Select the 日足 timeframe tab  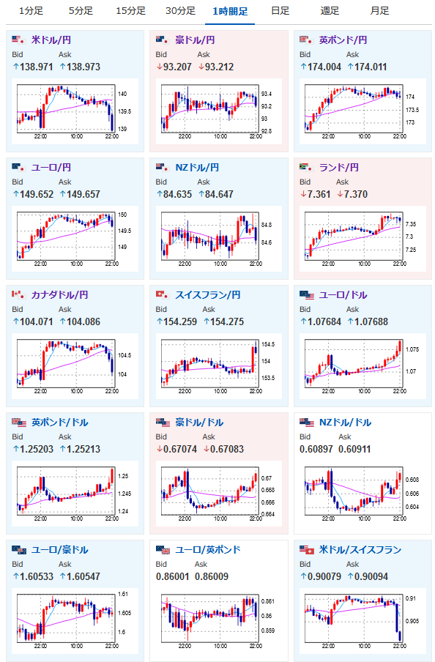coord(280,11)
